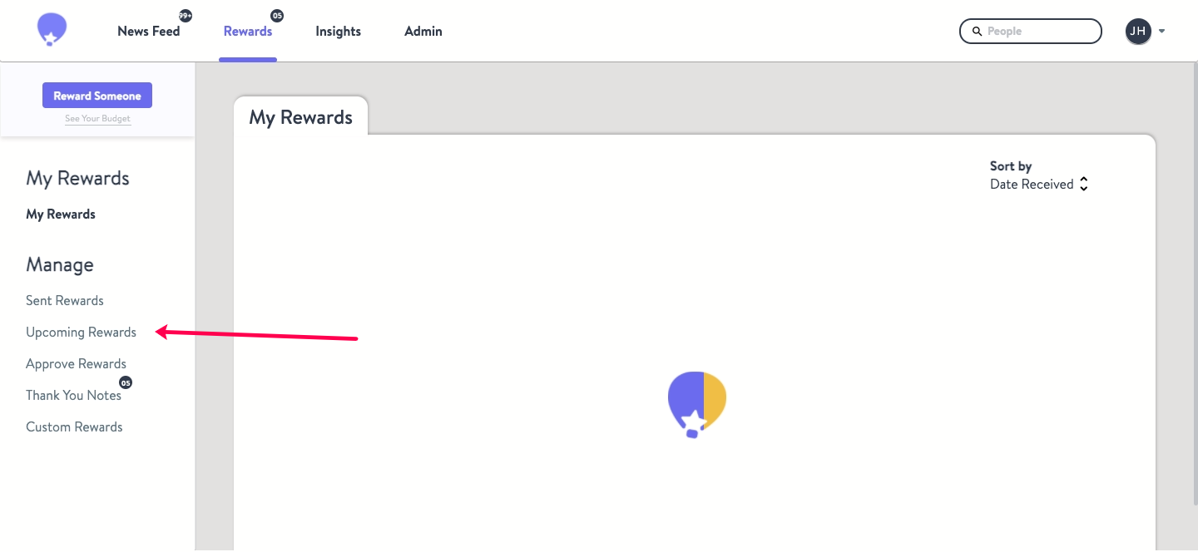Image resolution: width=1198 pixels, height=552 pixels.
Task: Open Approve Rewards in the Manage section
Action: 76,364
